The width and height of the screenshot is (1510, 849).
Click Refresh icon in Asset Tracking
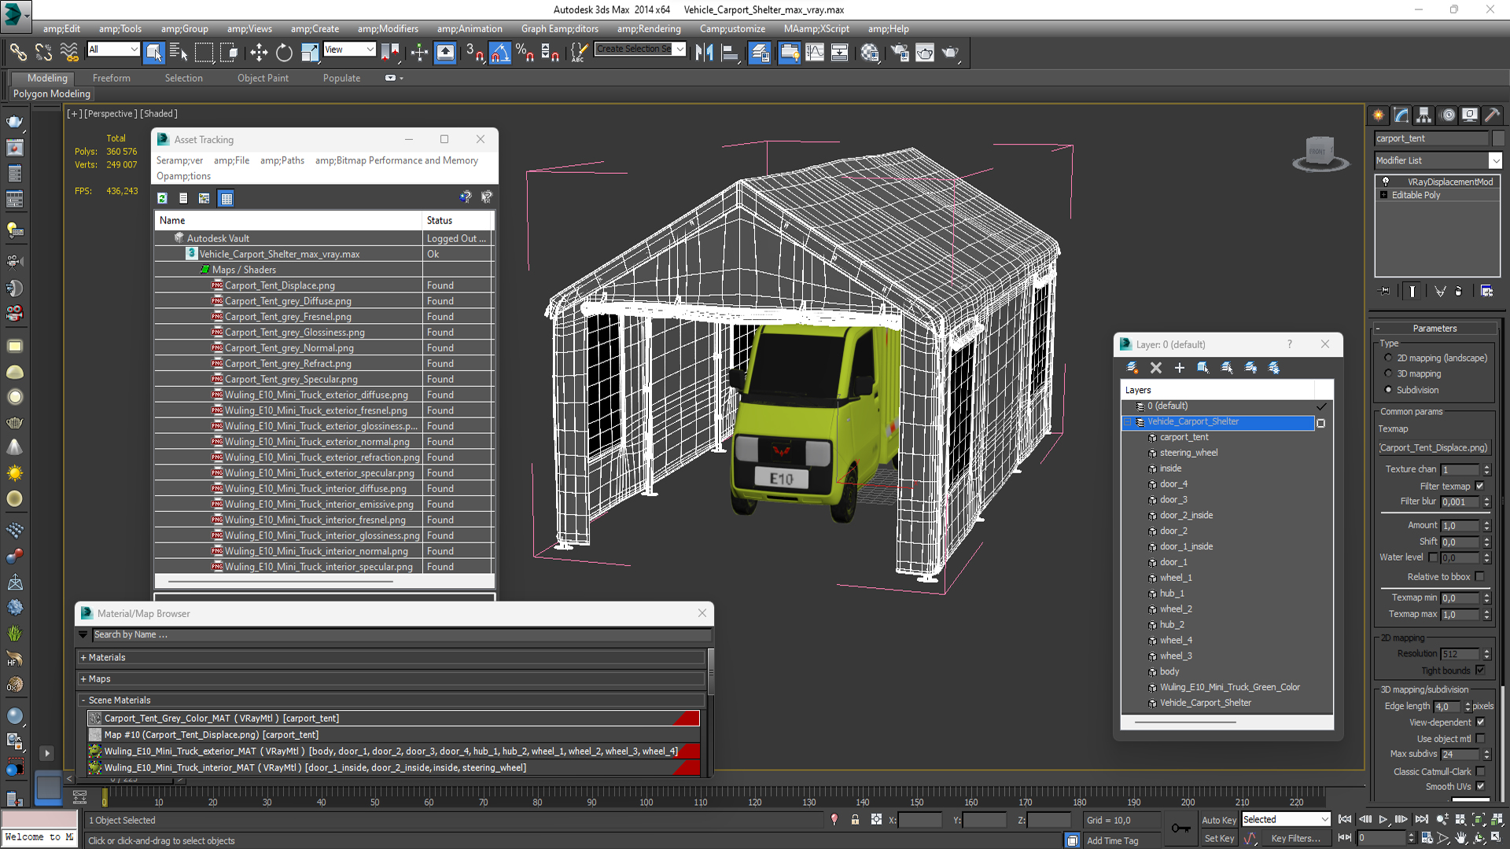[162, 198]
